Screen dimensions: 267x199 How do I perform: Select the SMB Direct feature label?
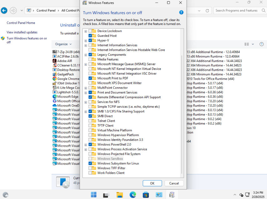pos(105,116)
